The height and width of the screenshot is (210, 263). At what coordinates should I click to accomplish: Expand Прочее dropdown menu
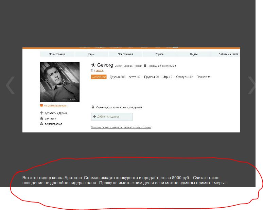[203, 77]
